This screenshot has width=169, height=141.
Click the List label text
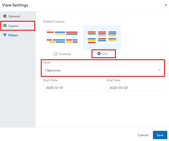click(x=105, y=54)
